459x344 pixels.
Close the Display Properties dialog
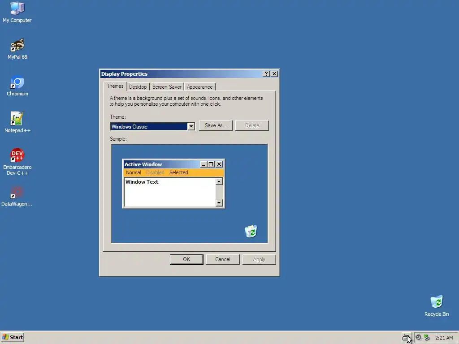[x=274, y=74]
